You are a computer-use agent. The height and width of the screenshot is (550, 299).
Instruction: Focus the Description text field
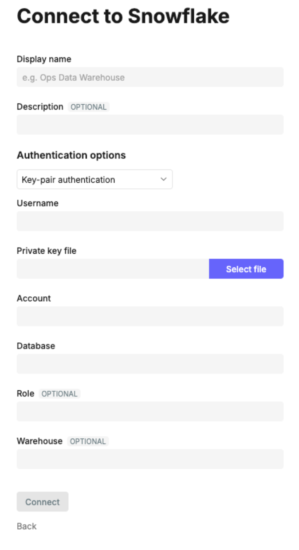[x=149, y=125]
